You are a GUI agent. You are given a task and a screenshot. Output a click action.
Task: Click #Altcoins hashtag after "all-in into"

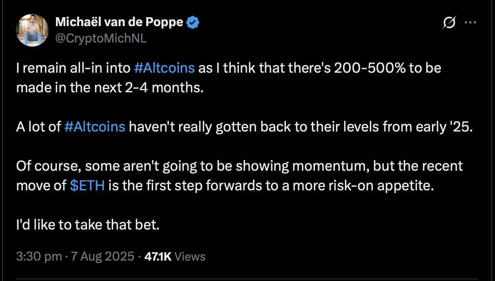point(164,68)
